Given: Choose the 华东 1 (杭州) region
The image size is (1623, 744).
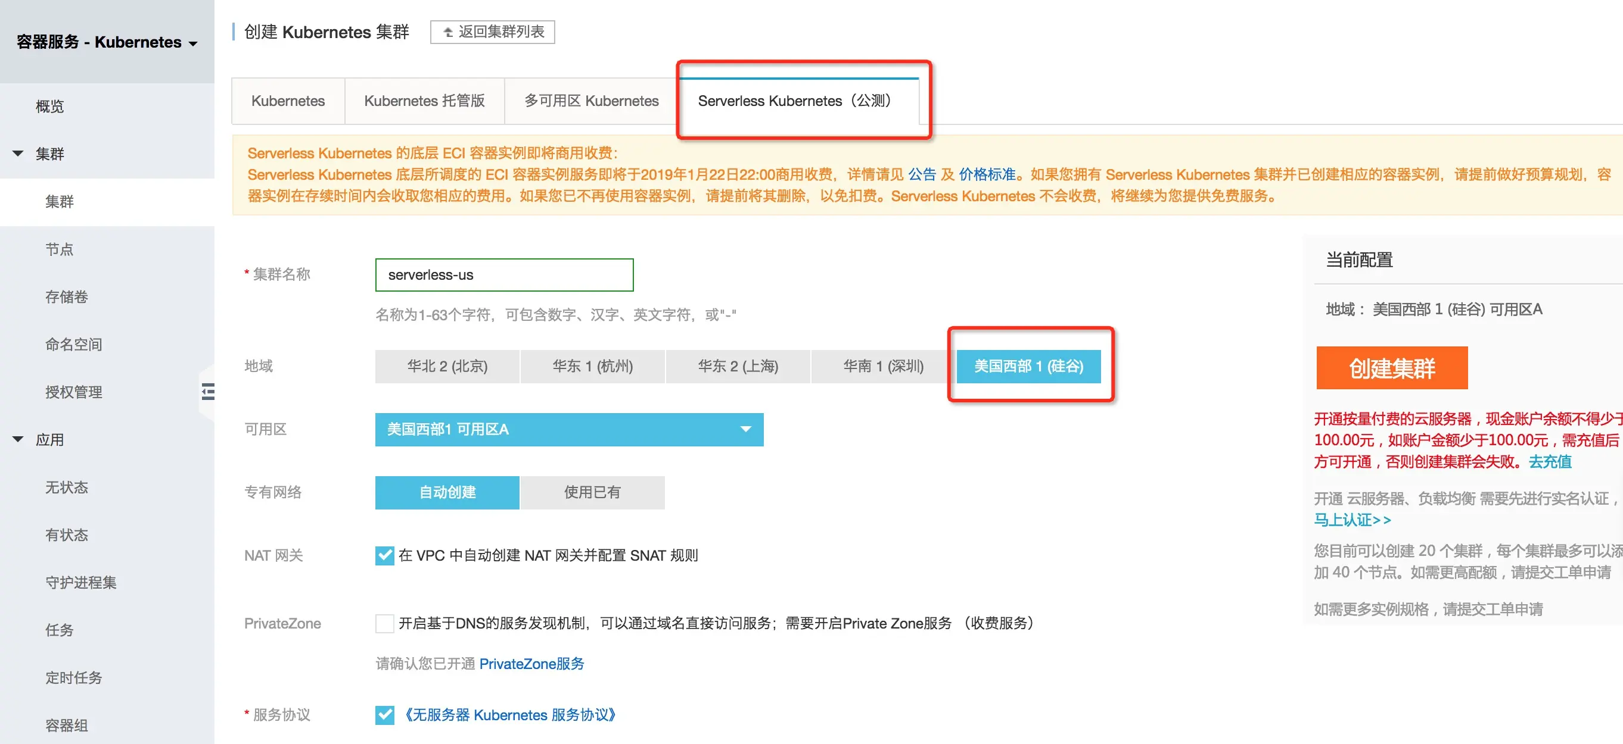Looking at the screenshot, I should pyautogui.click(x=592, y=366).
